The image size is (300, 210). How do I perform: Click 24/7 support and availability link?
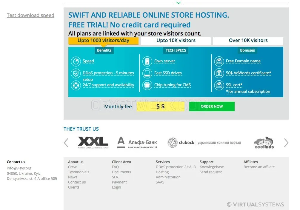[108, 85]
